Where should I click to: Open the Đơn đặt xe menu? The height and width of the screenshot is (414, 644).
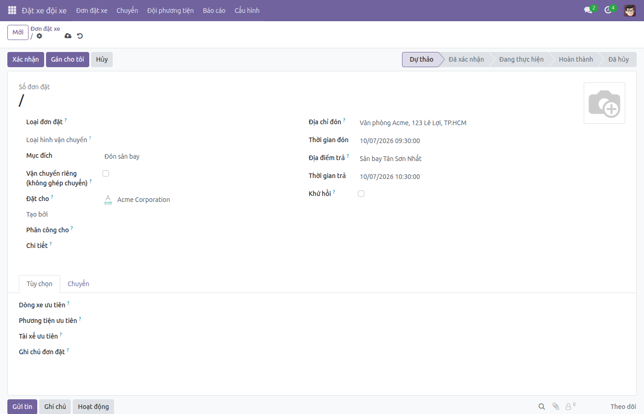92,11
